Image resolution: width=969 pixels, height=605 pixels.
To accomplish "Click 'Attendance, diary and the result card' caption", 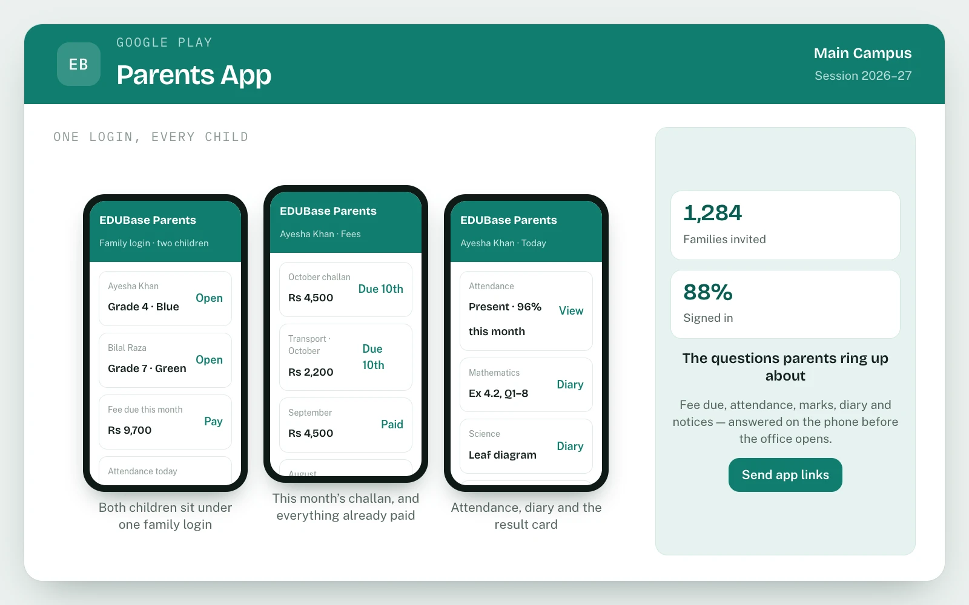I will pos(526,516).
